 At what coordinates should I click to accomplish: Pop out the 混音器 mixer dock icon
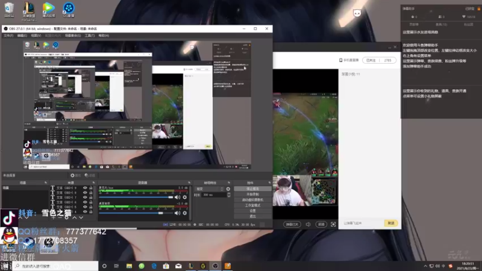click(x=189, y=183)
